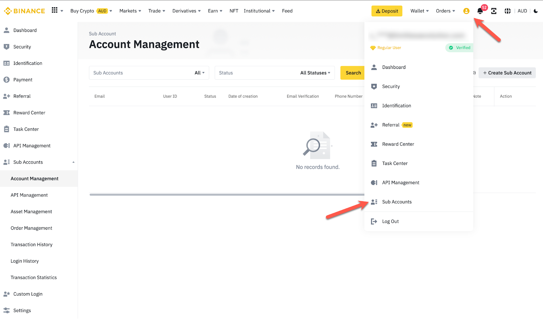Toggle dark mode moon icon
Image resolution: width=543 pixels, height=321 pixels.
[x=536, y=11]
